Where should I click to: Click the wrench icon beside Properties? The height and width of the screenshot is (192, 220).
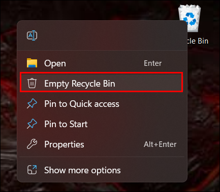point(32,144)
